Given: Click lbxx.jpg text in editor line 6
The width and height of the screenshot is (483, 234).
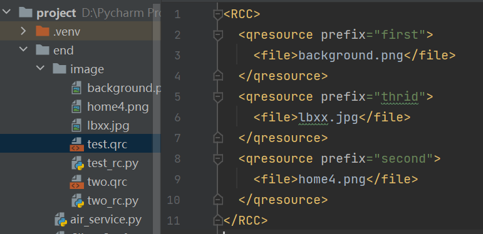Looking at the screenshot, I should click(328, 118).
